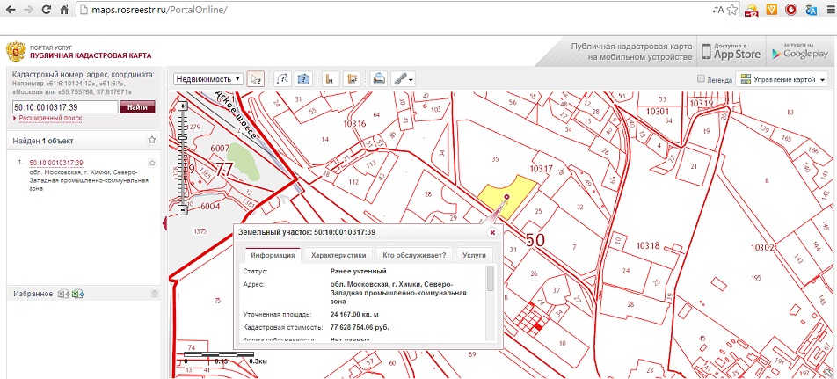Click the chain link share icon
Image resolution: width=837 pixels, height=379 pixels.
point(400,79)
